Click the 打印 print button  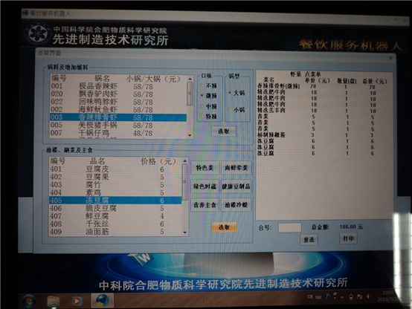point(348,238)
